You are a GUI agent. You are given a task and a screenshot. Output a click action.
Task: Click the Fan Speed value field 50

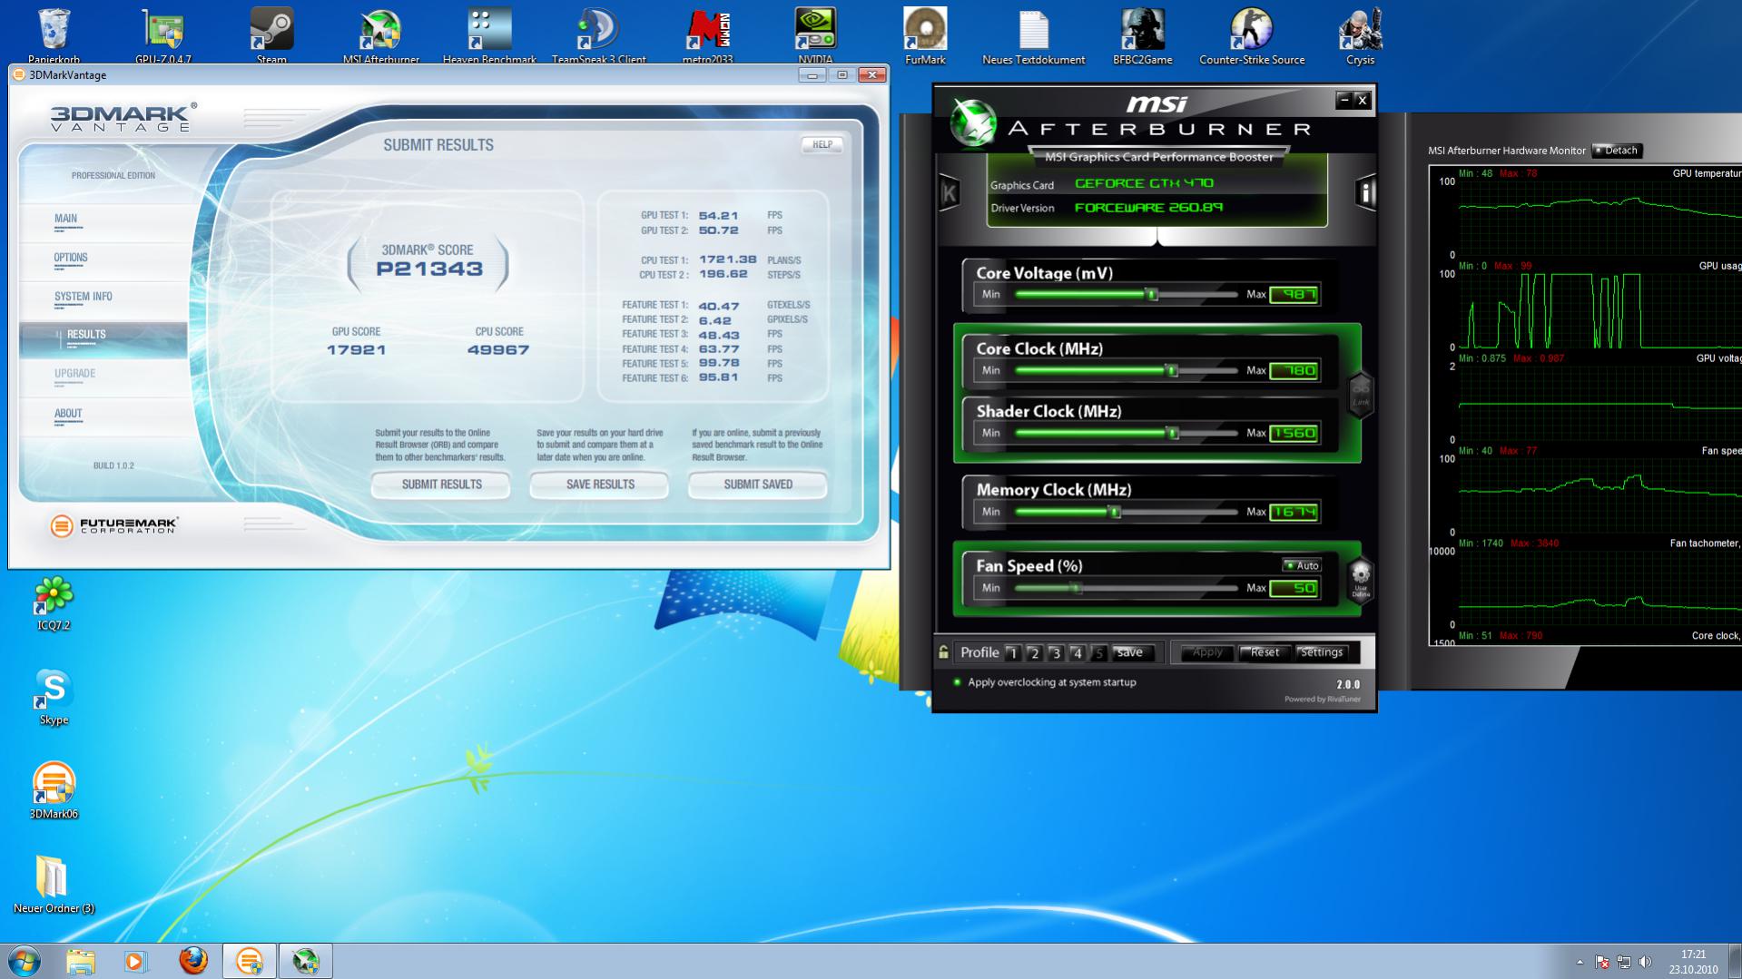[1294, 589]
